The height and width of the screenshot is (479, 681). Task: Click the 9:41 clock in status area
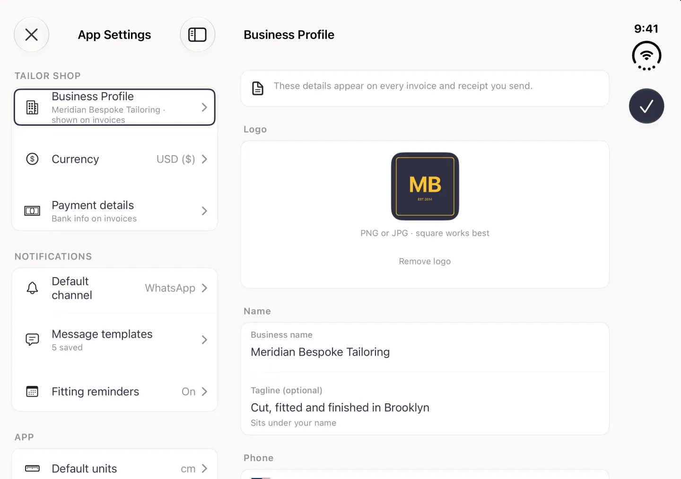(x=646, y=29)
